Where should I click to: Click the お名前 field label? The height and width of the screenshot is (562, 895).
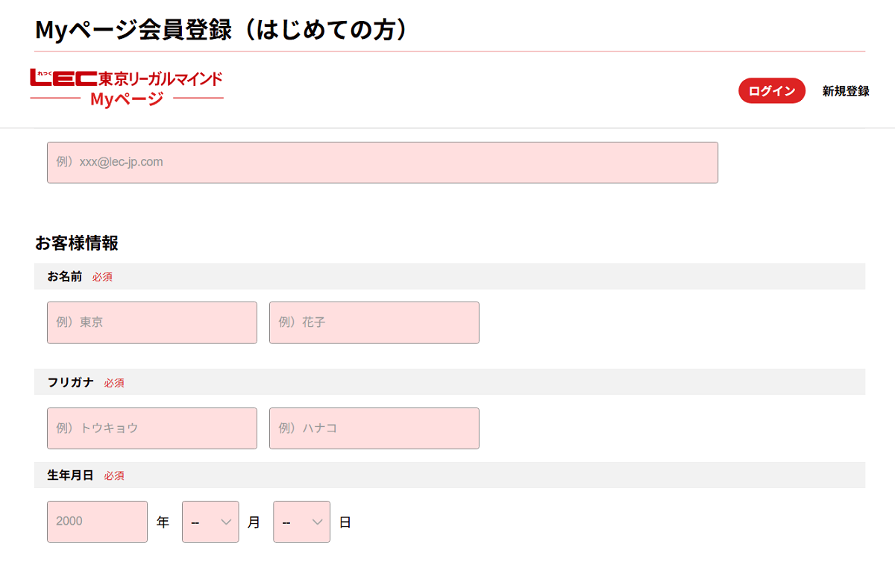pyautogui.click(x=65, y=277)
